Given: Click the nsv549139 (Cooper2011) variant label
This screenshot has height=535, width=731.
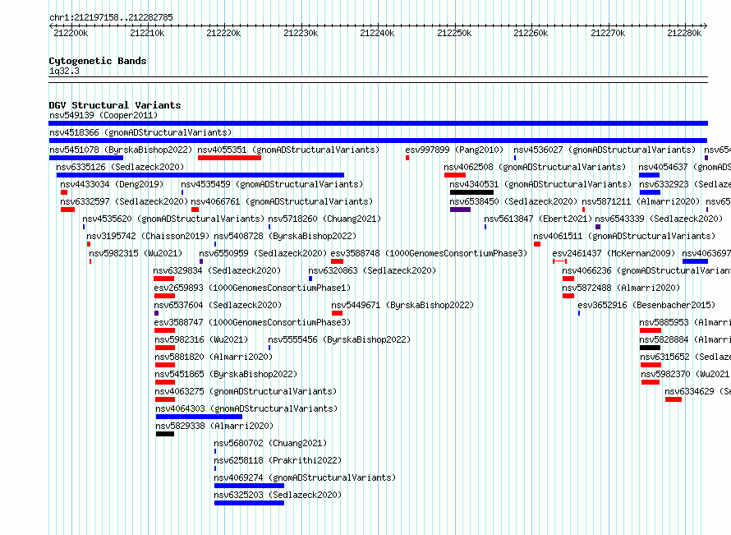Looking at the screenshot, I should pyautogui.click(x=103, y=115).
